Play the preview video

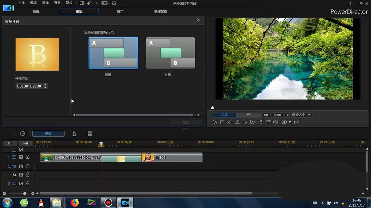pos(215,123)
